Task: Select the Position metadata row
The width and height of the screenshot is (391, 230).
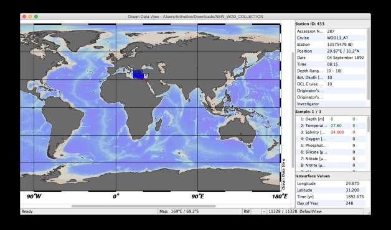Action: coord(331,51)
